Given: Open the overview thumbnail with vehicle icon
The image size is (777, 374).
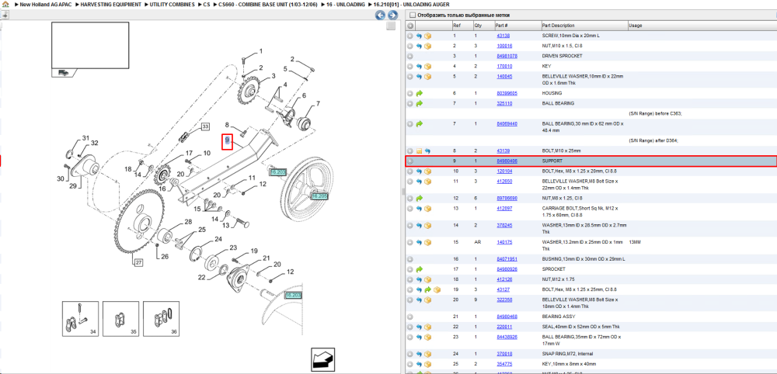Looking at the screenshot, I should pyautogui.click(x=90, y=50).
